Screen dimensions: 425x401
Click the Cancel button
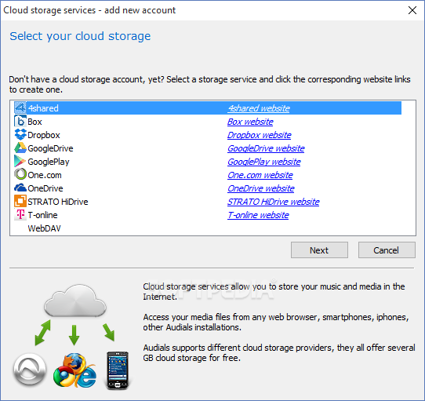[387, 250]
